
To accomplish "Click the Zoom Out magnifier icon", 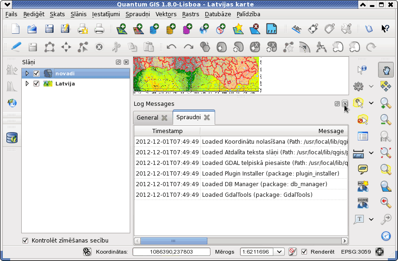I will click(386, 120).
